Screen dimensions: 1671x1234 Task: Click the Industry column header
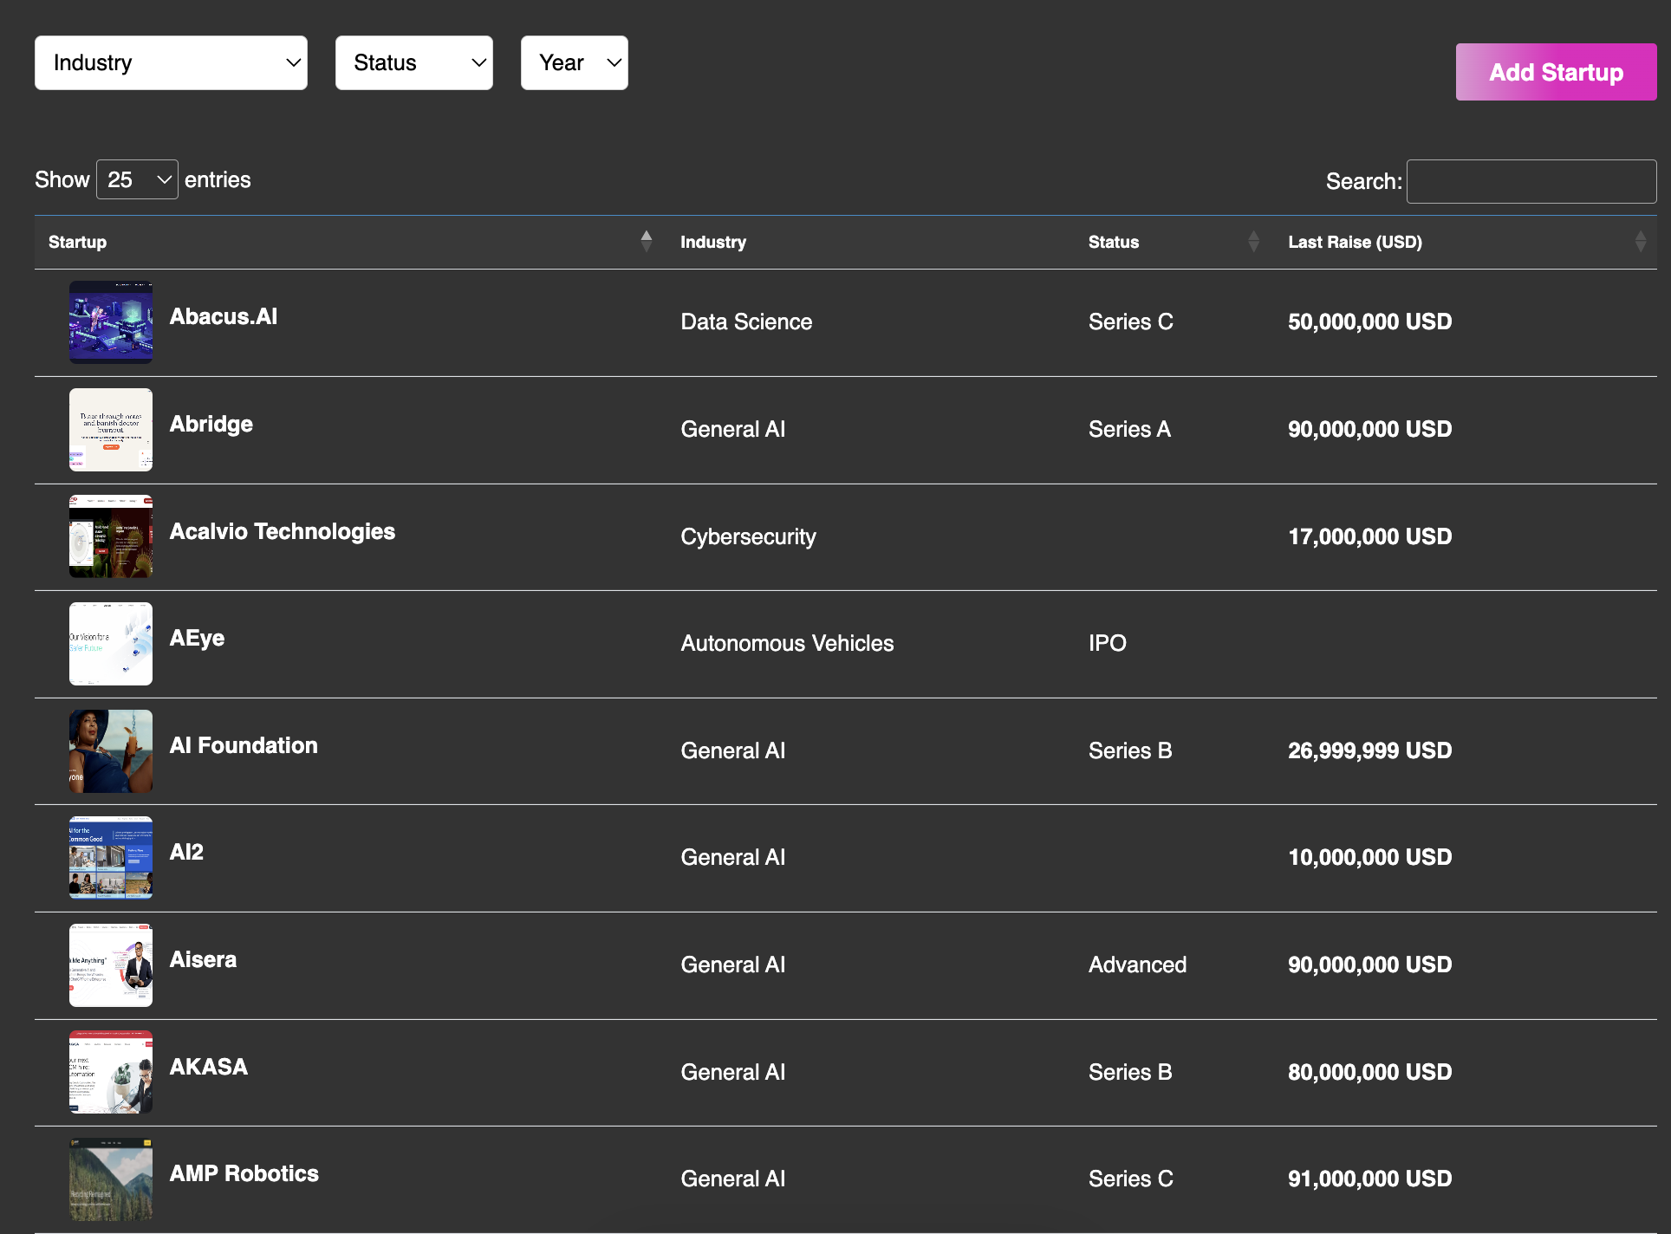tap(713, 242)
